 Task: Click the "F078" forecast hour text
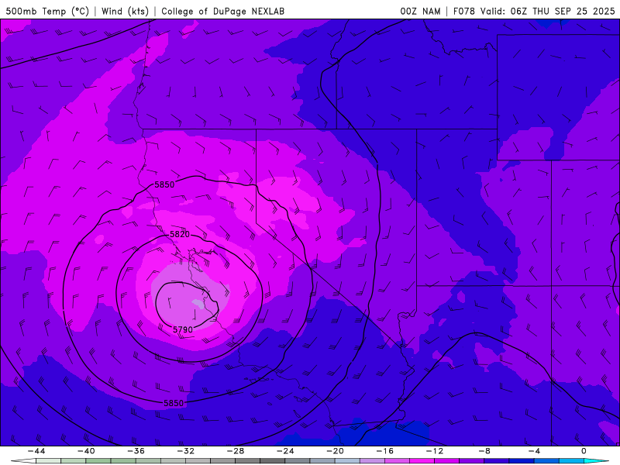point(463,11)
